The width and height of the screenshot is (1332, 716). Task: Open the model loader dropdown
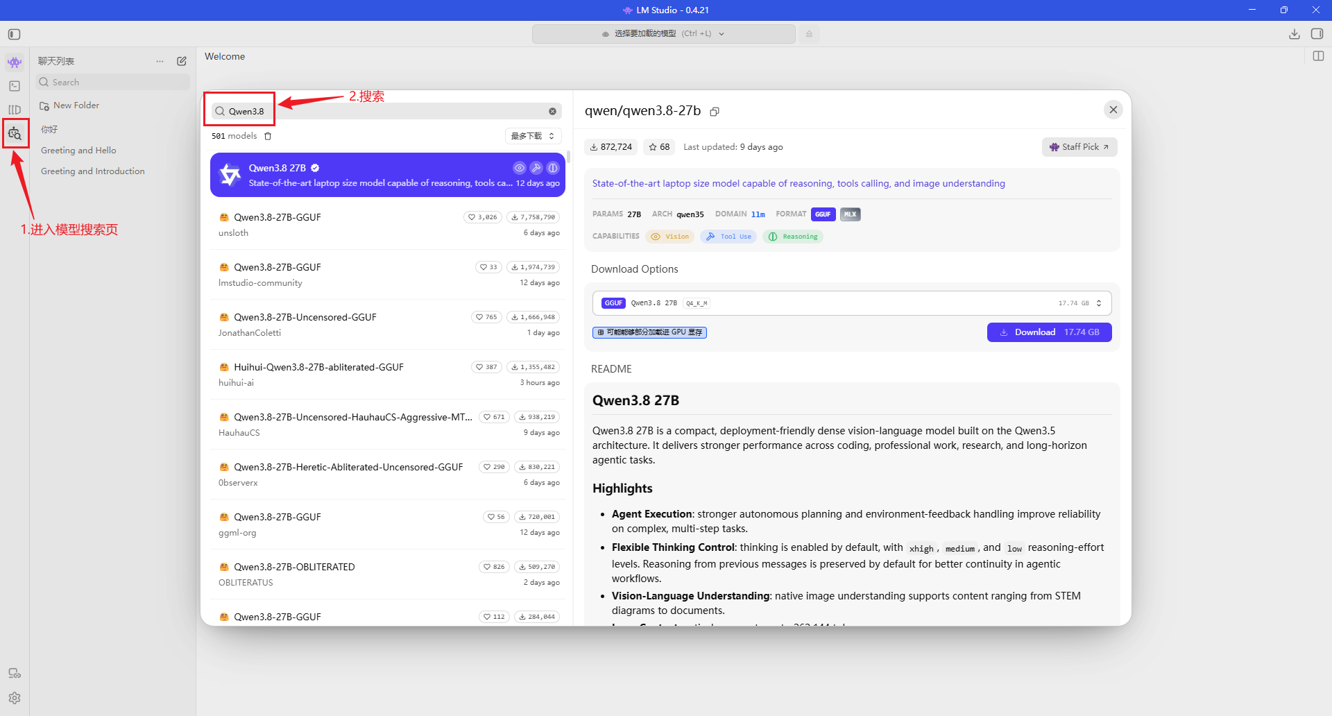click(x=663, y=33)
